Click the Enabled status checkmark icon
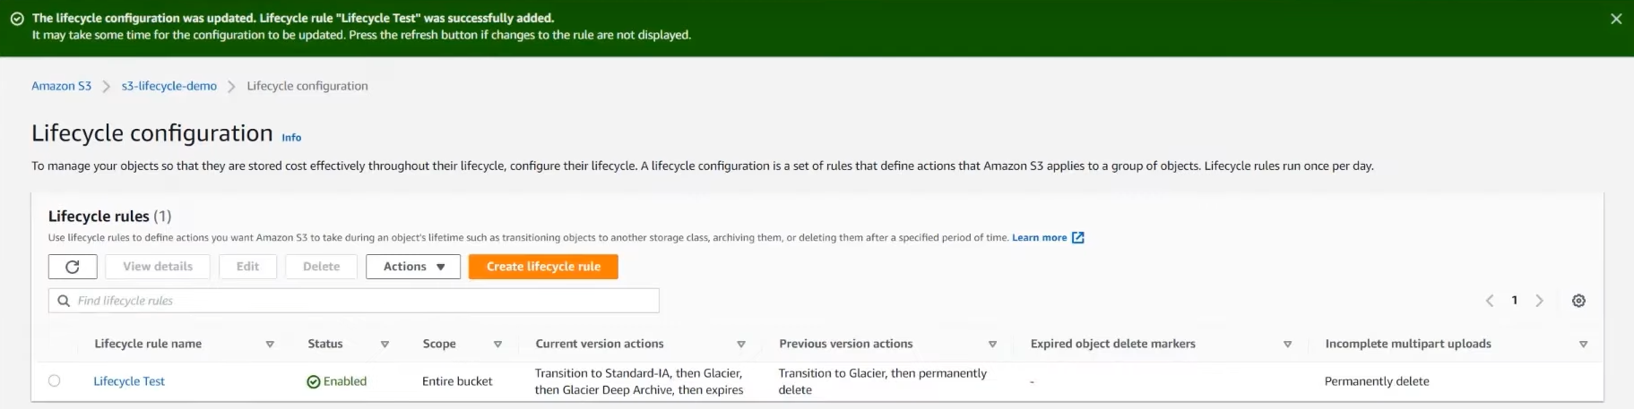Viewport: 1634px width, 409px height. pos(313,382)
